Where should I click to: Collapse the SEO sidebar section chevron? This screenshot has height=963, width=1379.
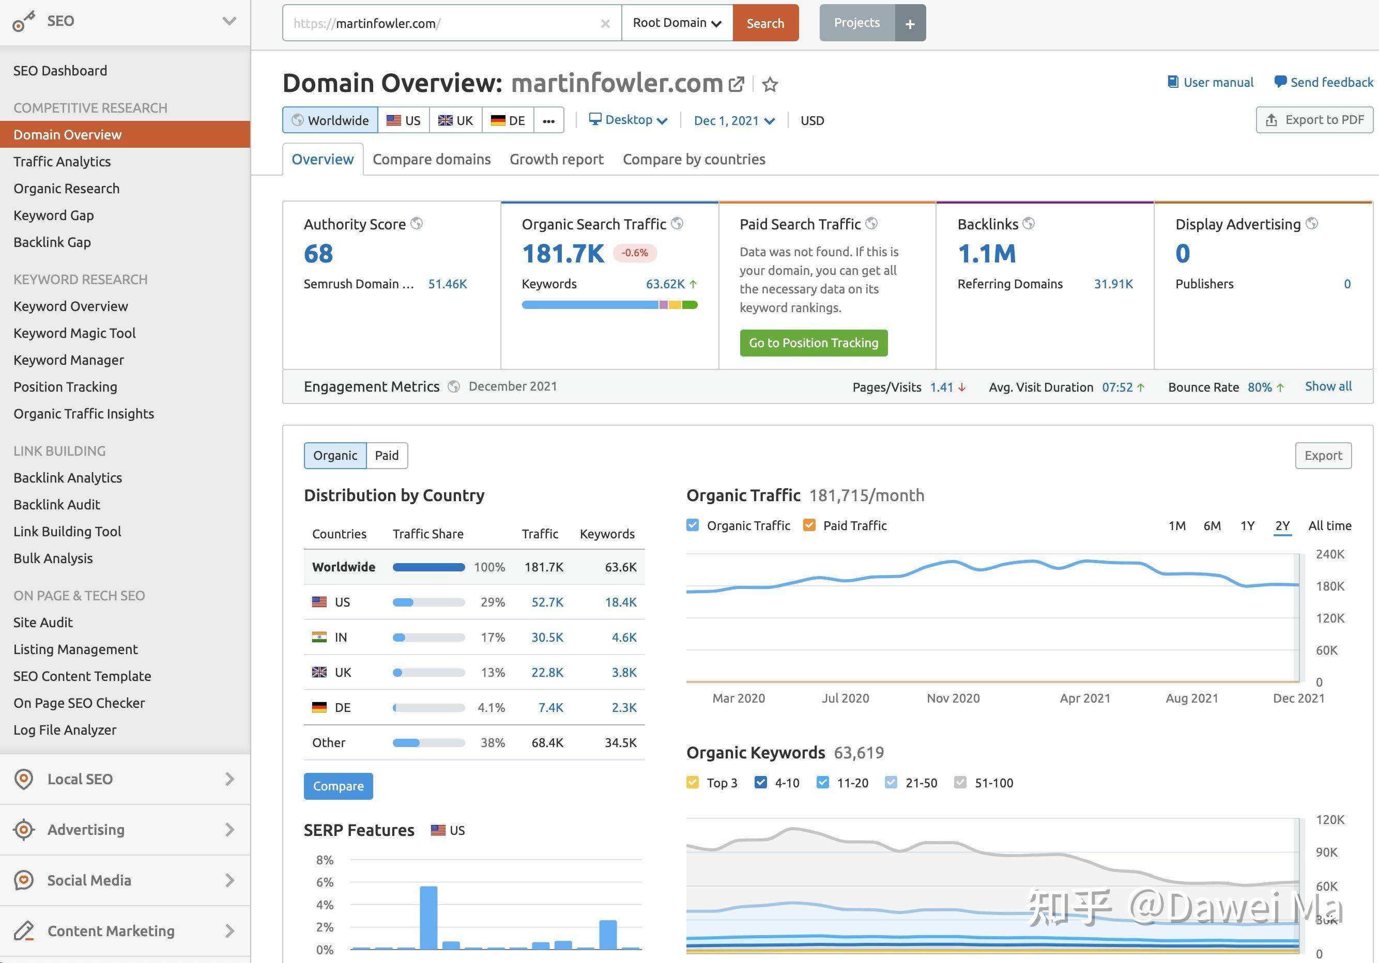pyautogui.click(x=229, y=22)
